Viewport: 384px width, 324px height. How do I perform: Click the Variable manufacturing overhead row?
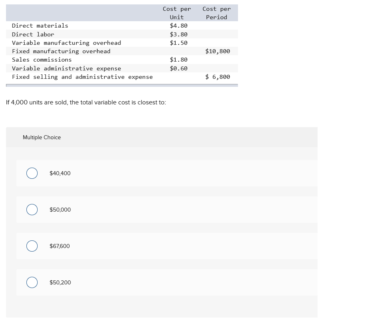point(66,43)
